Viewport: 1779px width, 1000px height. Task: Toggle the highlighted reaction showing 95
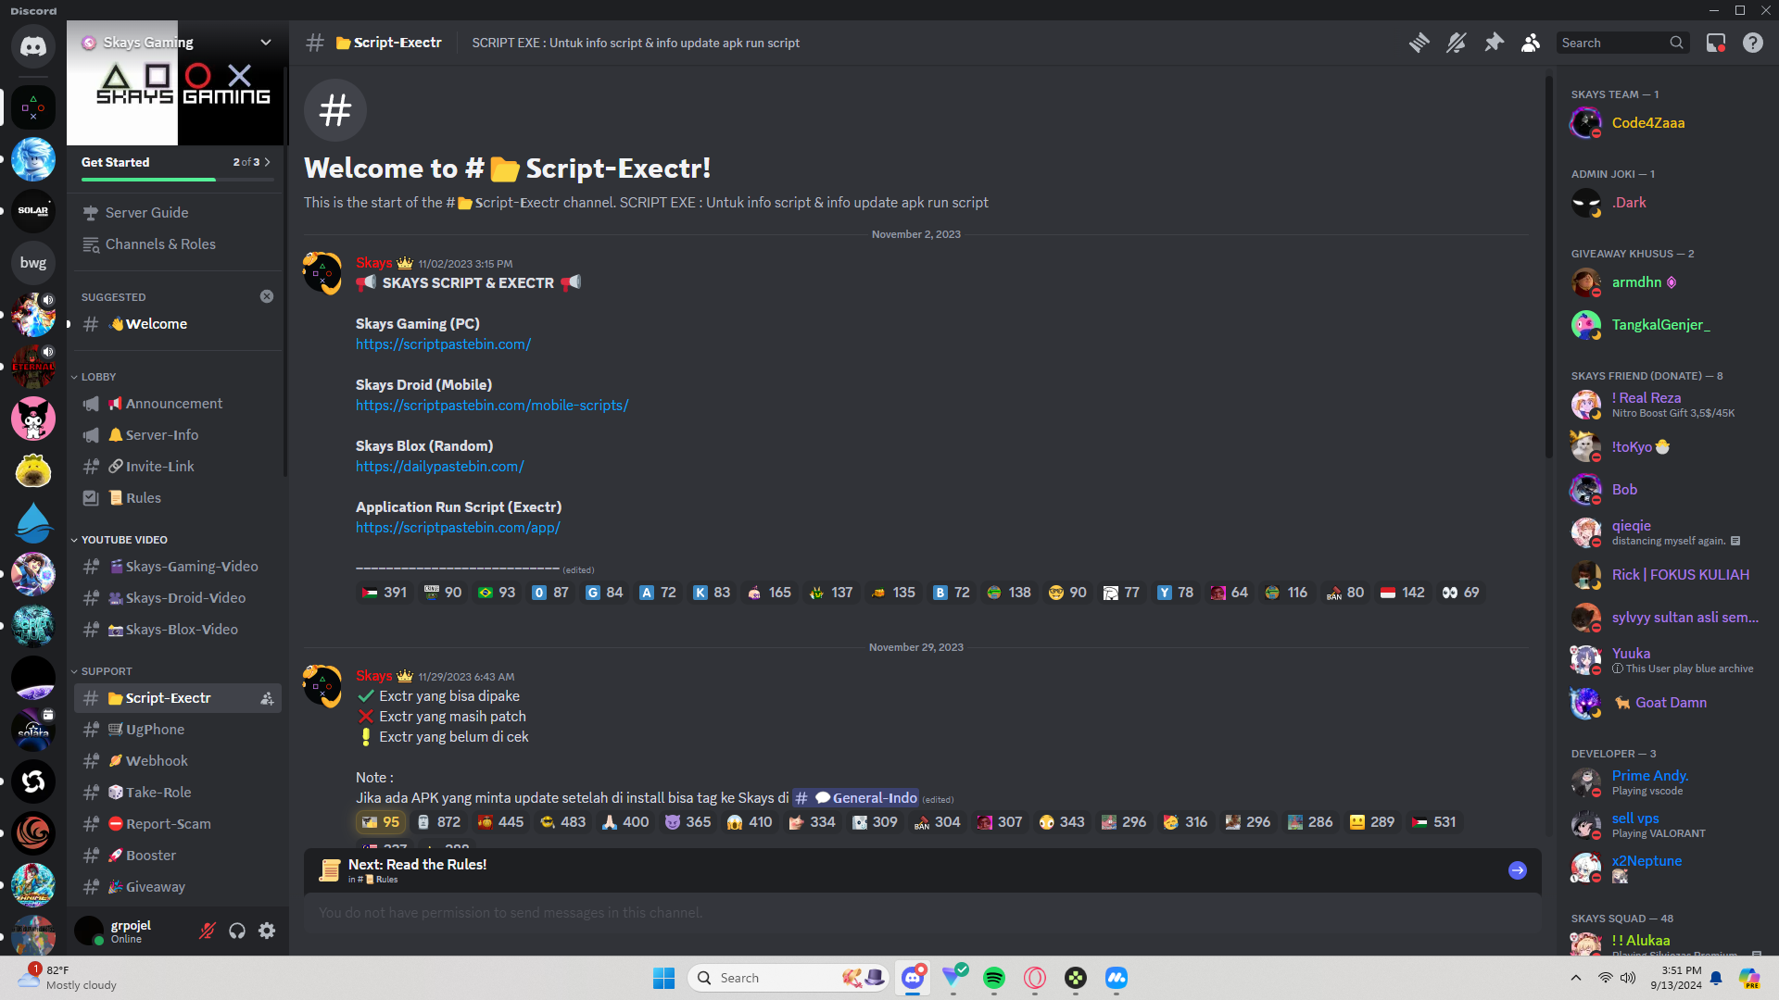click(x=381, y=822)
